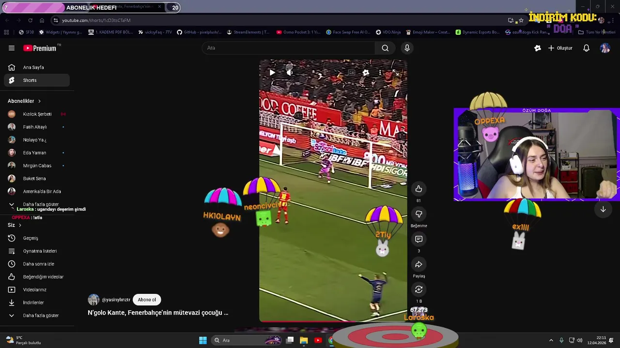Close the active browser tab
The height and width of the screenshot is (348, 620).
point(159,7)
